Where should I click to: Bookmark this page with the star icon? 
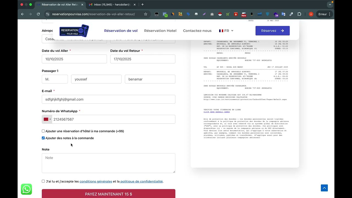(x=145, y=14)
